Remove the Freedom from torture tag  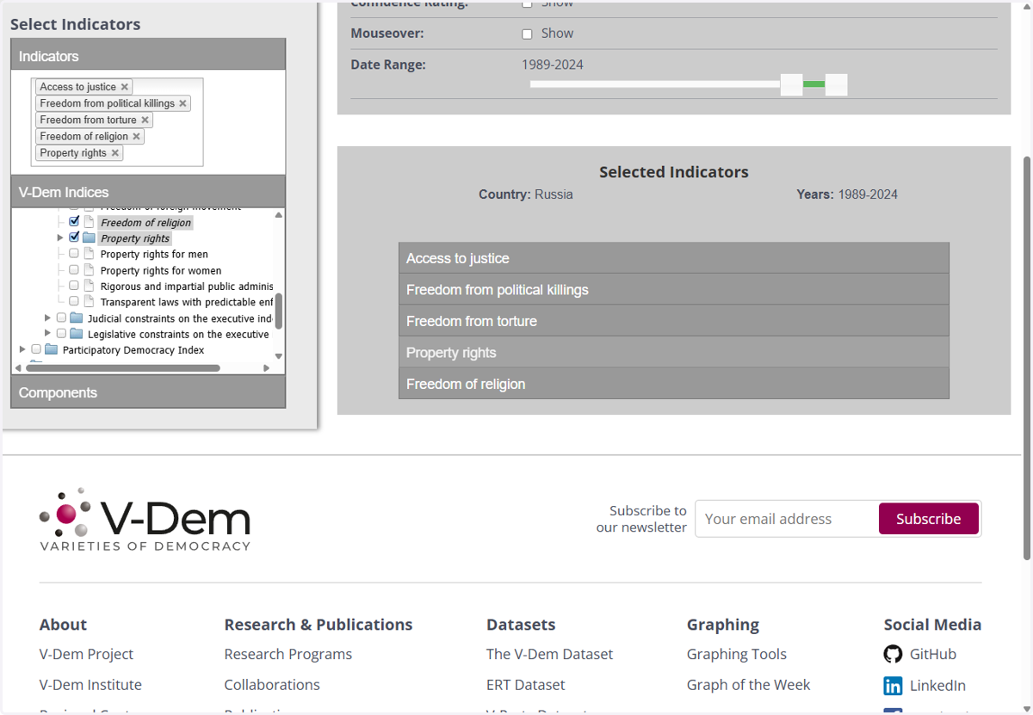pos(145,120)
